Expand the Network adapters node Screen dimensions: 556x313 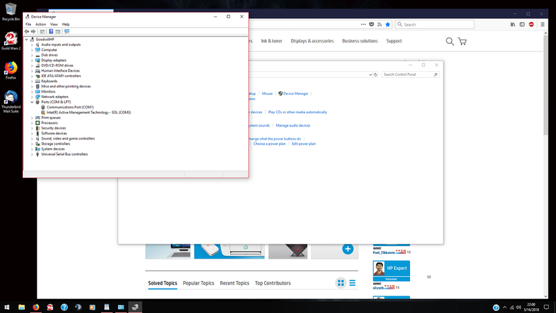pos(32,97)
